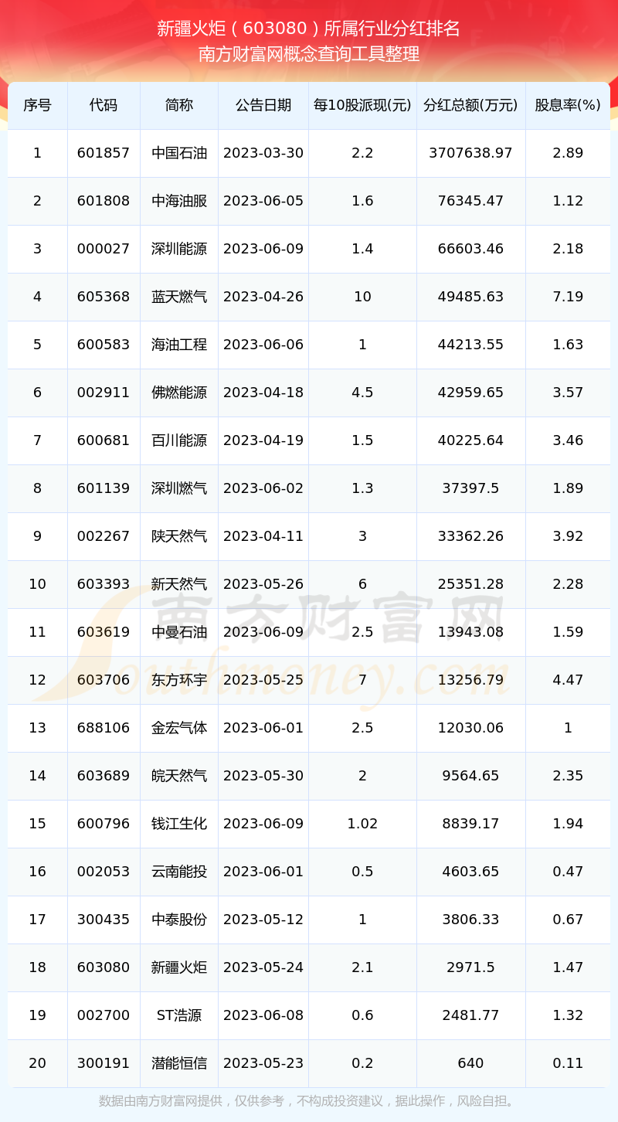The width and height of the screenshot is (618, 1122).
Task: Click stock code 601808
Action: [104, 201]
